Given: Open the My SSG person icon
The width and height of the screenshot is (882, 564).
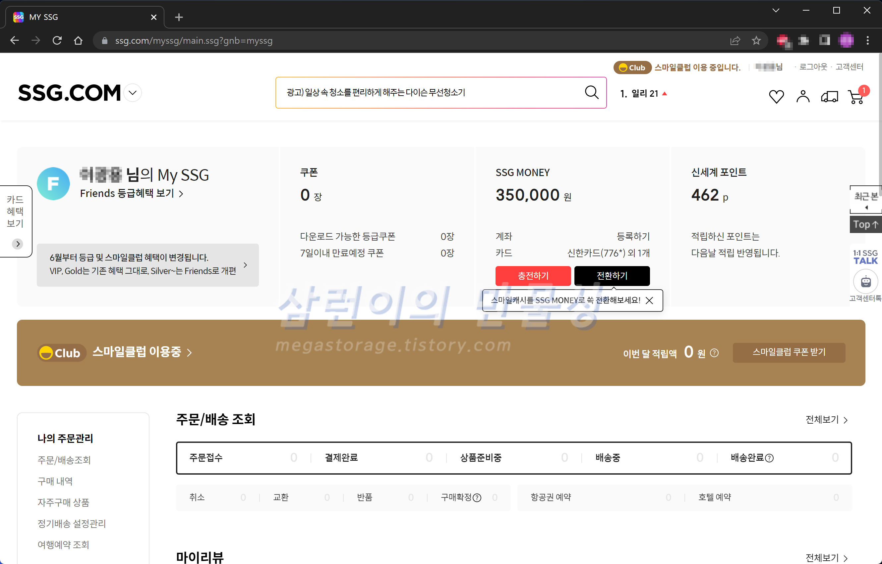Looking at the screenshot, I should click(803, 96).
